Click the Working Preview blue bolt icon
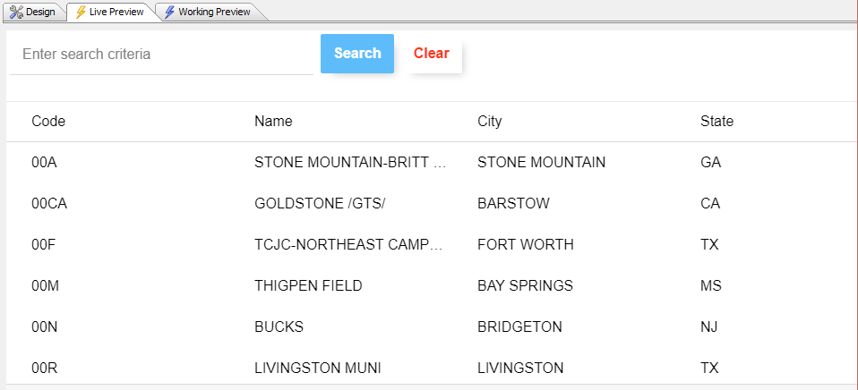Viewport: 858px width, 390px height. pos(169,12)
